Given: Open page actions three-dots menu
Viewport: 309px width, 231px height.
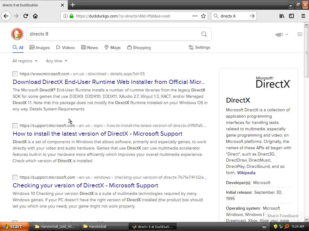Looking at the screenshot, I should 195,16.
